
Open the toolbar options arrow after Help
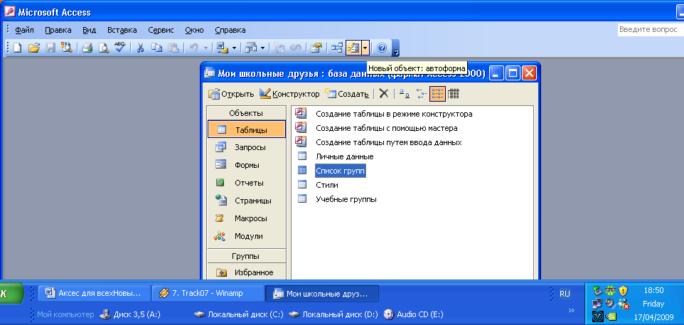pyautogui.click(x=395, y=48)
